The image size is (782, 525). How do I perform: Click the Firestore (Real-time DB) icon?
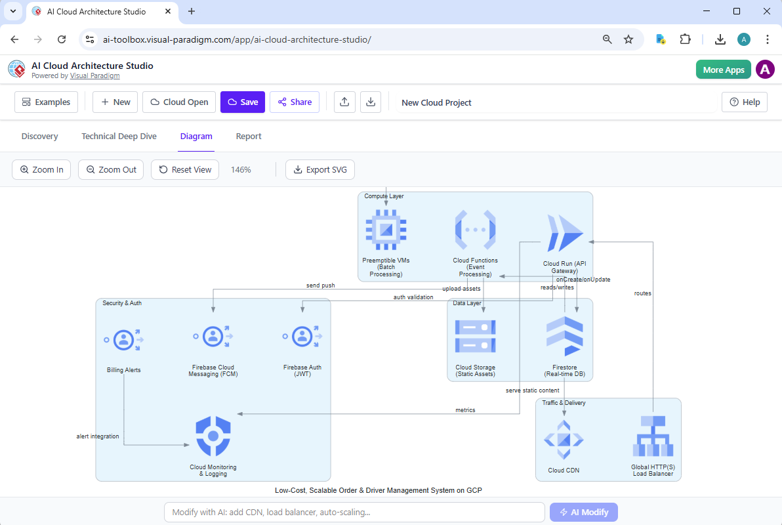564,336
